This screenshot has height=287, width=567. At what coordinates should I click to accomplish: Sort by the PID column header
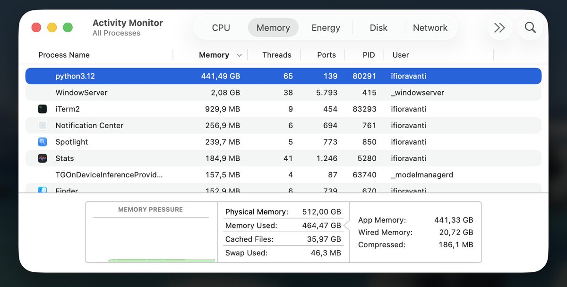[369, 55]
